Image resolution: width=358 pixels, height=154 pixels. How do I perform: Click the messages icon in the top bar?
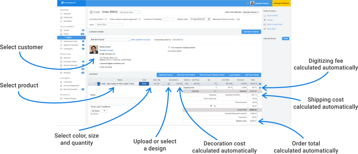point(248,3)
